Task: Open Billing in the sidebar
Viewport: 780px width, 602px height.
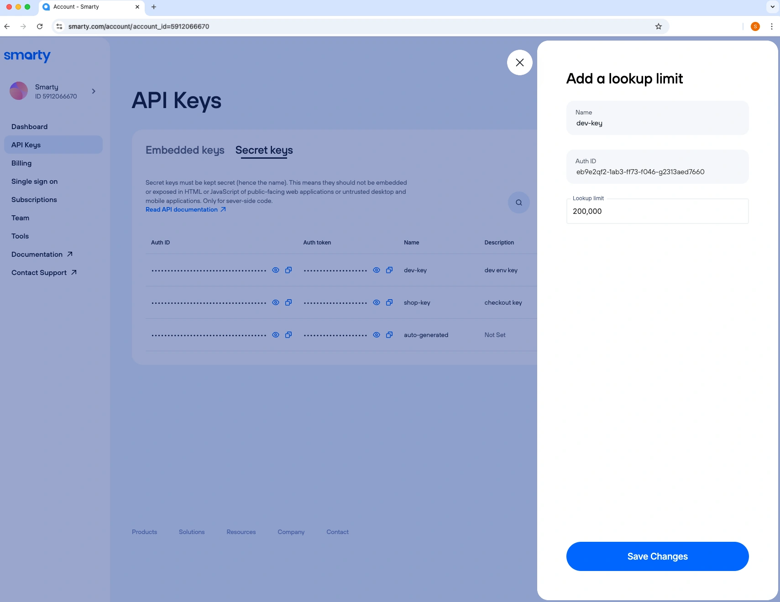Action: click(21, 163)
